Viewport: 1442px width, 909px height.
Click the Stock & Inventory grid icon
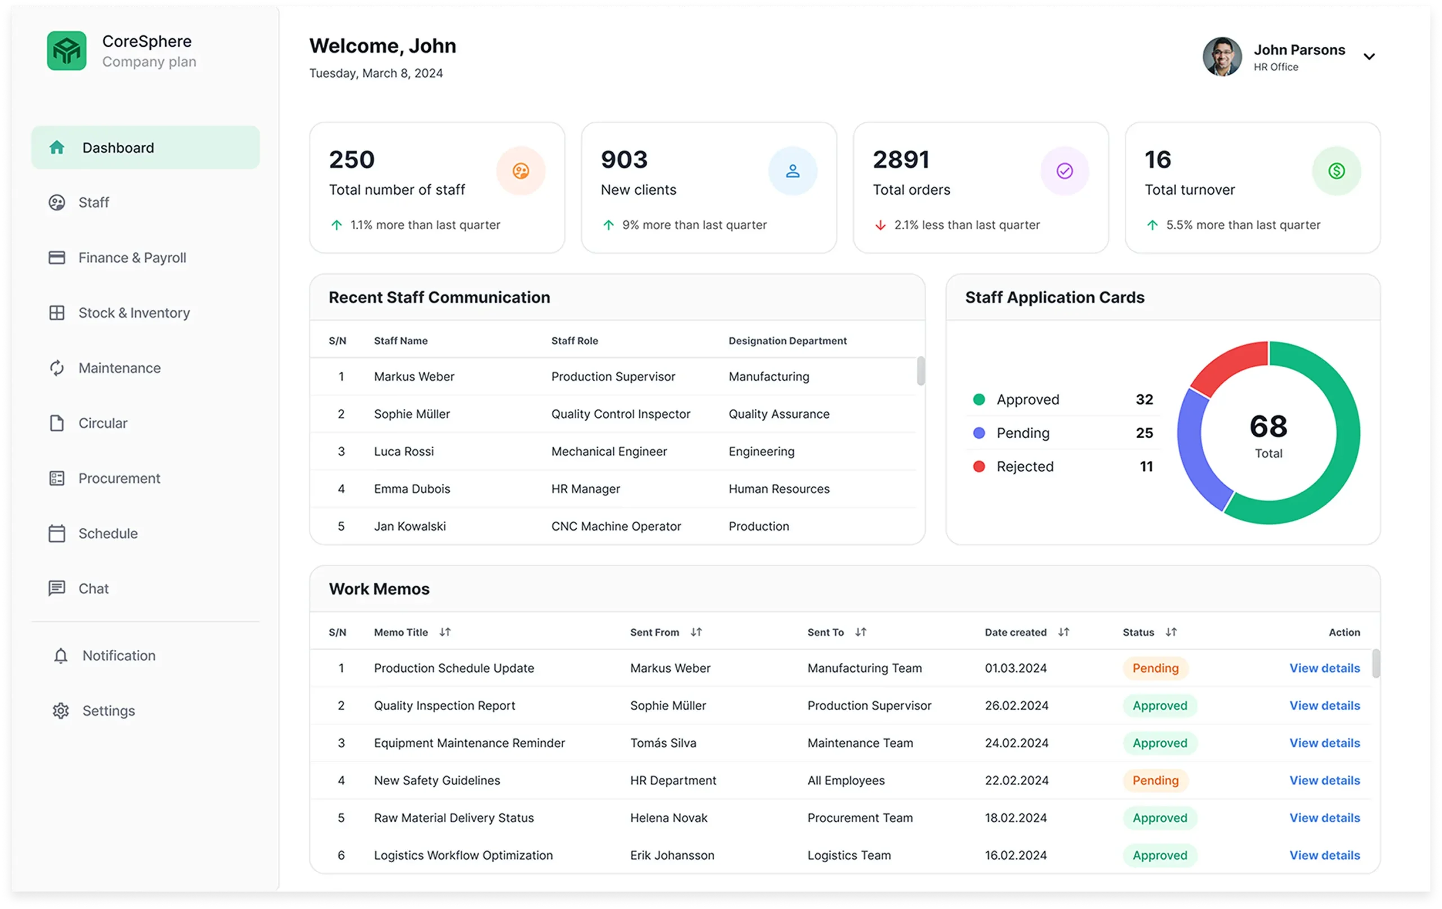click(x=57, y=313)
